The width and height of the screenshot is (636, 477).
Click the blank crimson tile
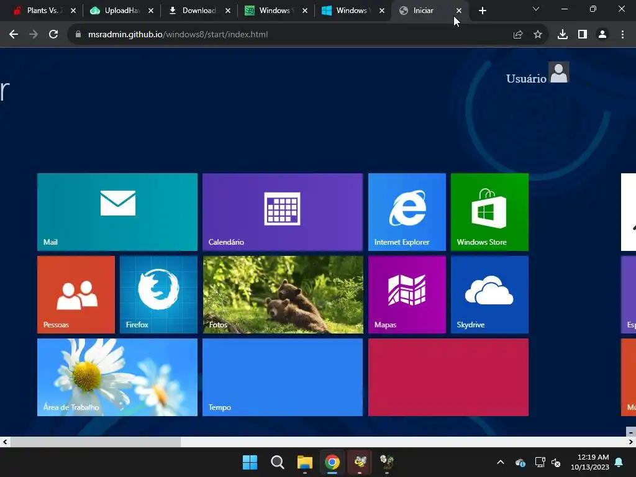pos(448,377)
